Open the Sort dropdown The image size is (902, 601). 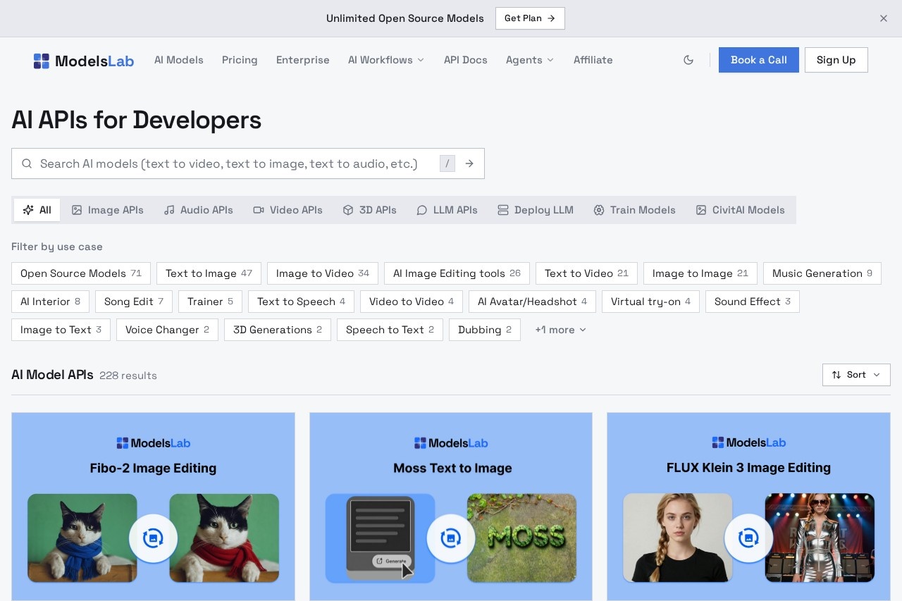(856, 375)
